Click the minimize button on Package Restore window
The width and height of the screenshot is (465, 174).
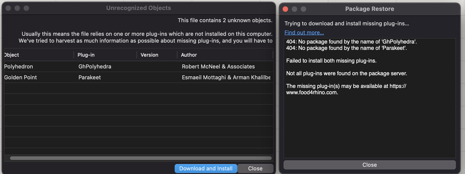pyautogui.click(x=294, y=9)
